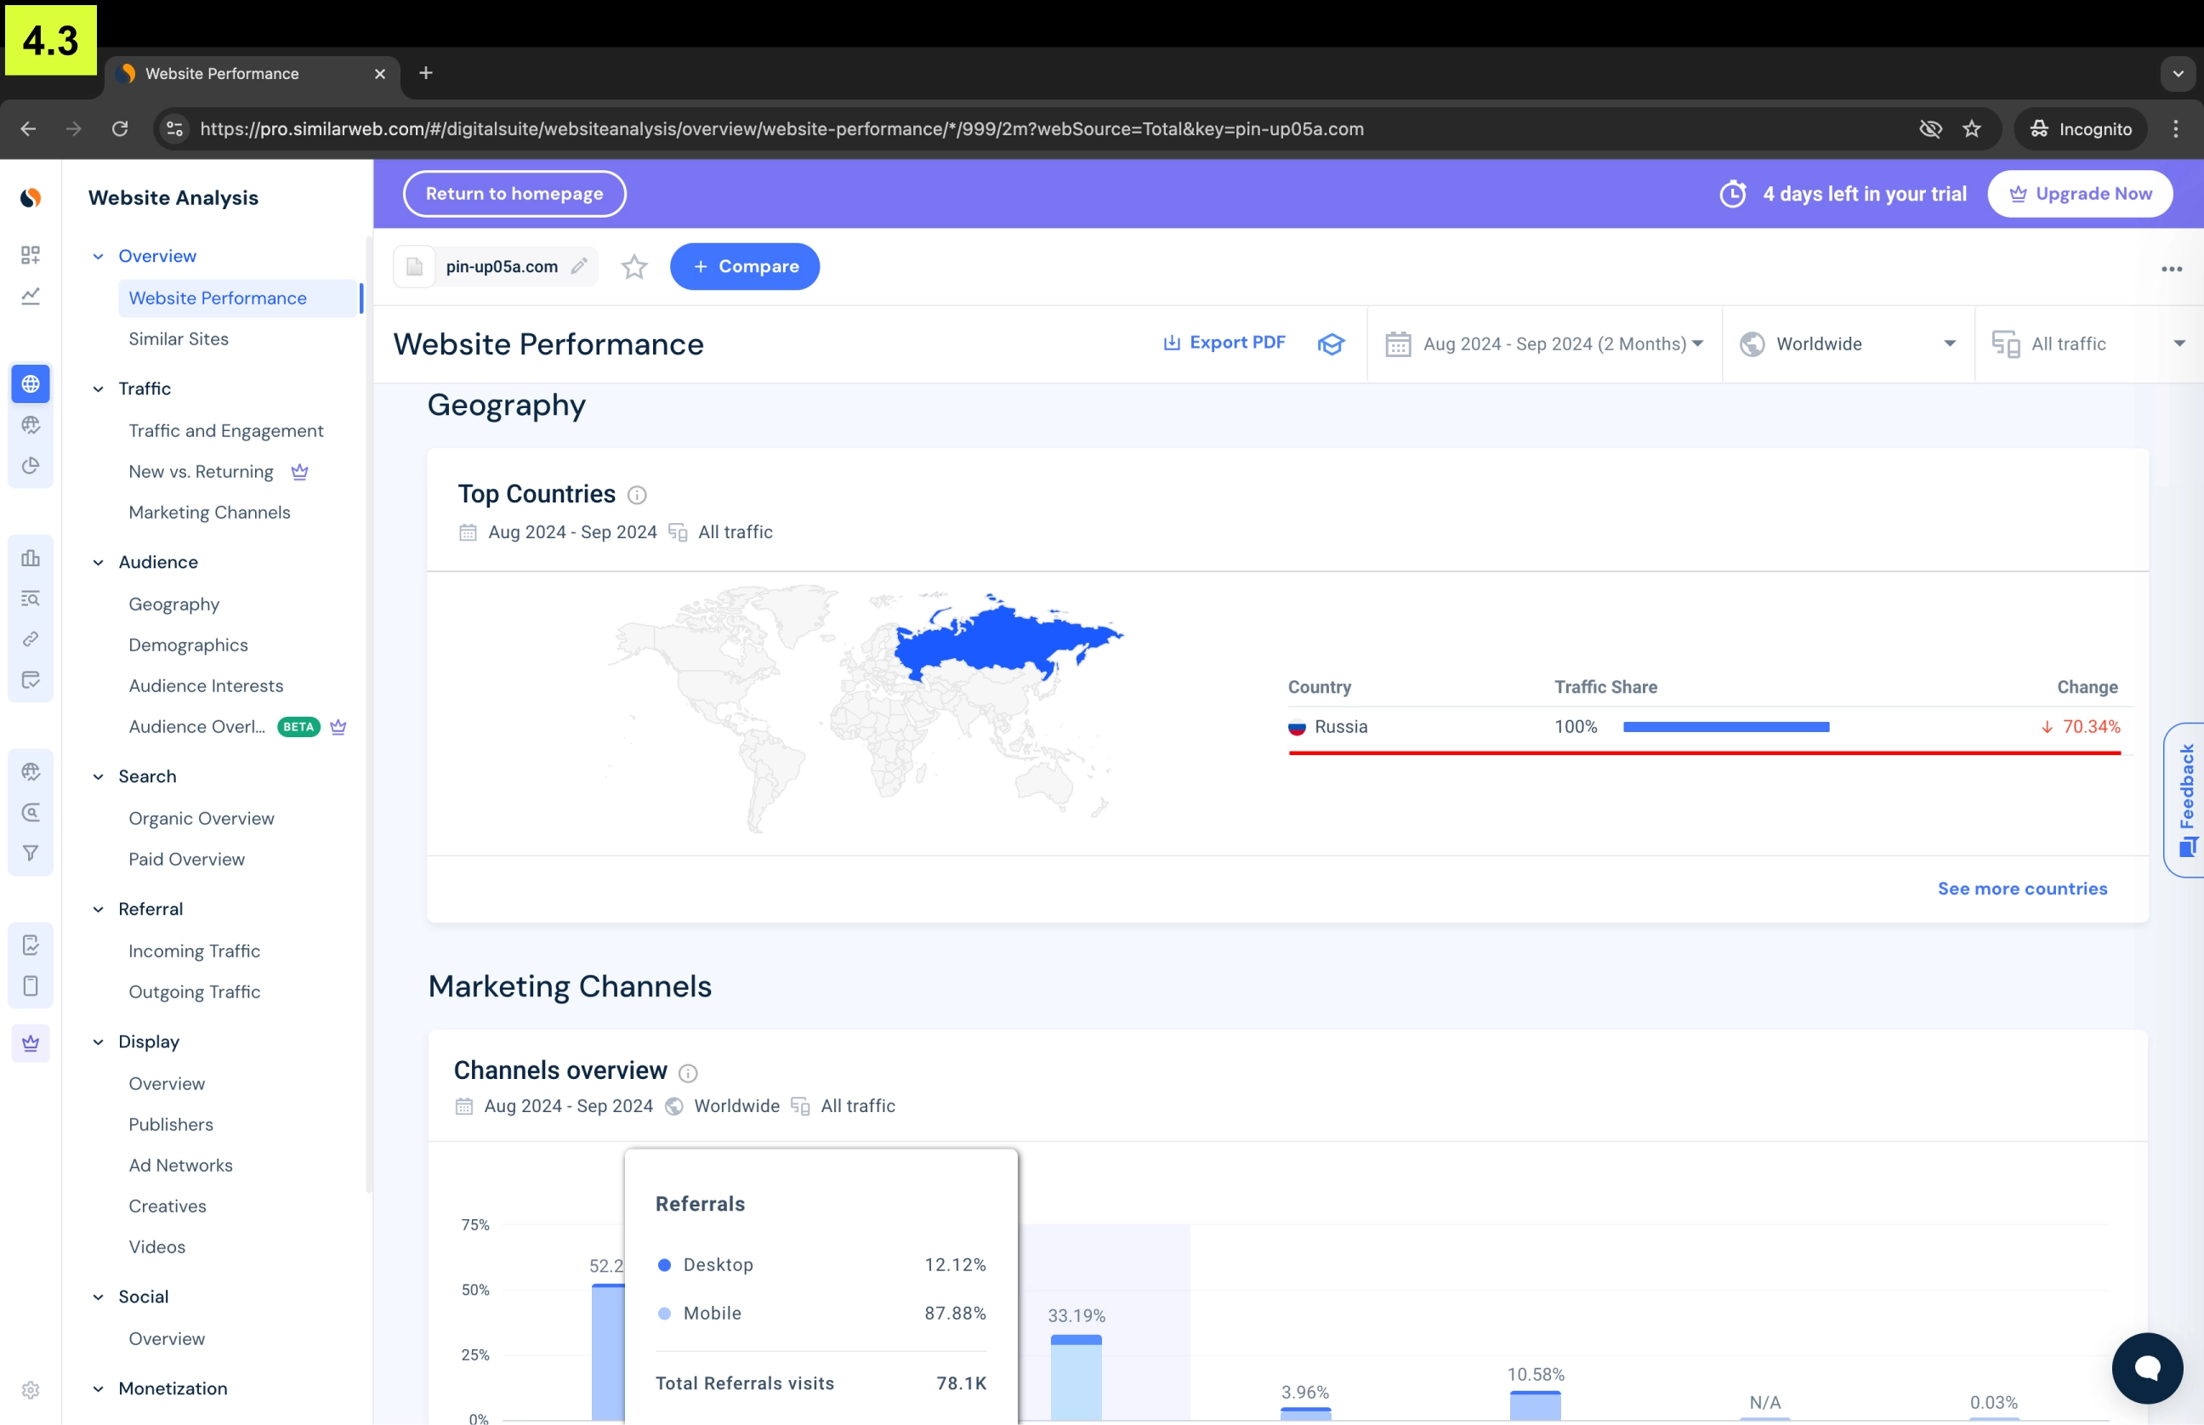2204x1425 pixels.
Task: Open Similar Sites from the sidebar
Action: 179,338
